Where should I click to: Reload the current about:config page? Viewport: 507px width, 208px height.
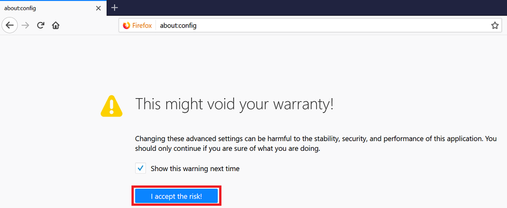pos(41,25)
